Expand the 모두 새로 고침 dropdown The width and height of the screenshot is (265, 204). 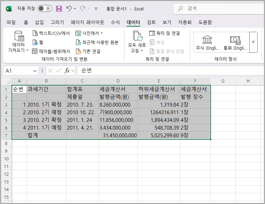coord(142,50)
